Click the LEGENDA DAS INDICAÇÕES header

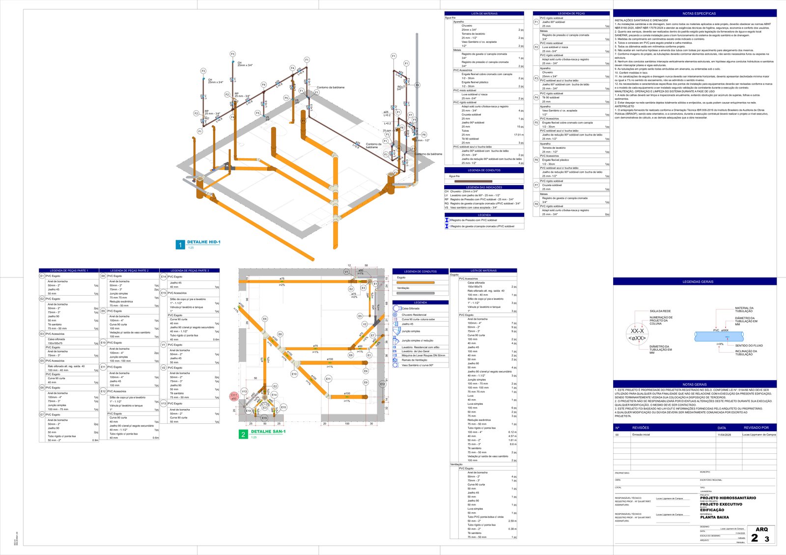tap(484, 187)
